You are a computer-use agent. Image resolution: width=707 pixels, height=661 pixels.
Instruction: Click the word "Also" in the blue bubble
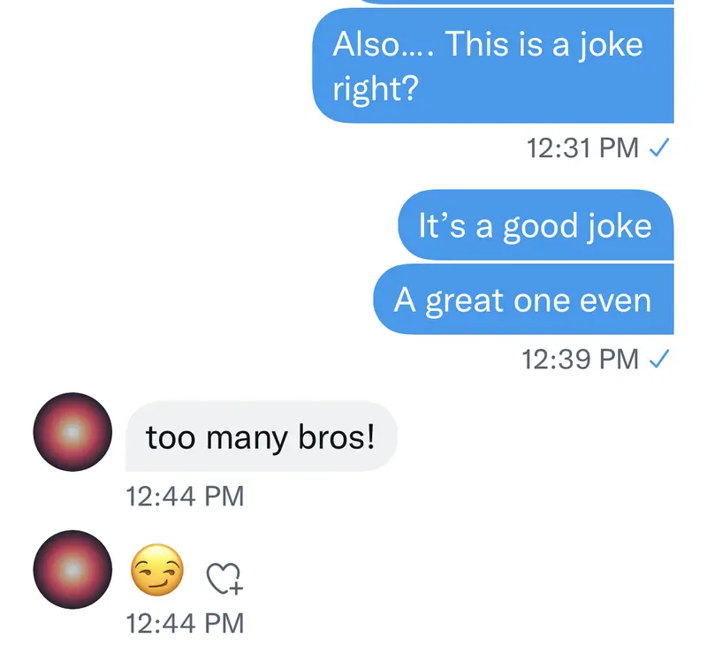tap(362, 45)
